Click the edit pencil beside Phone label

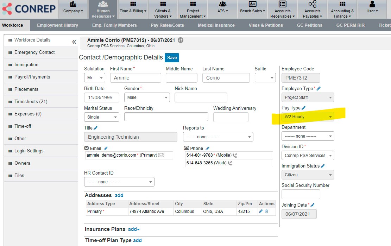point(207,149)
